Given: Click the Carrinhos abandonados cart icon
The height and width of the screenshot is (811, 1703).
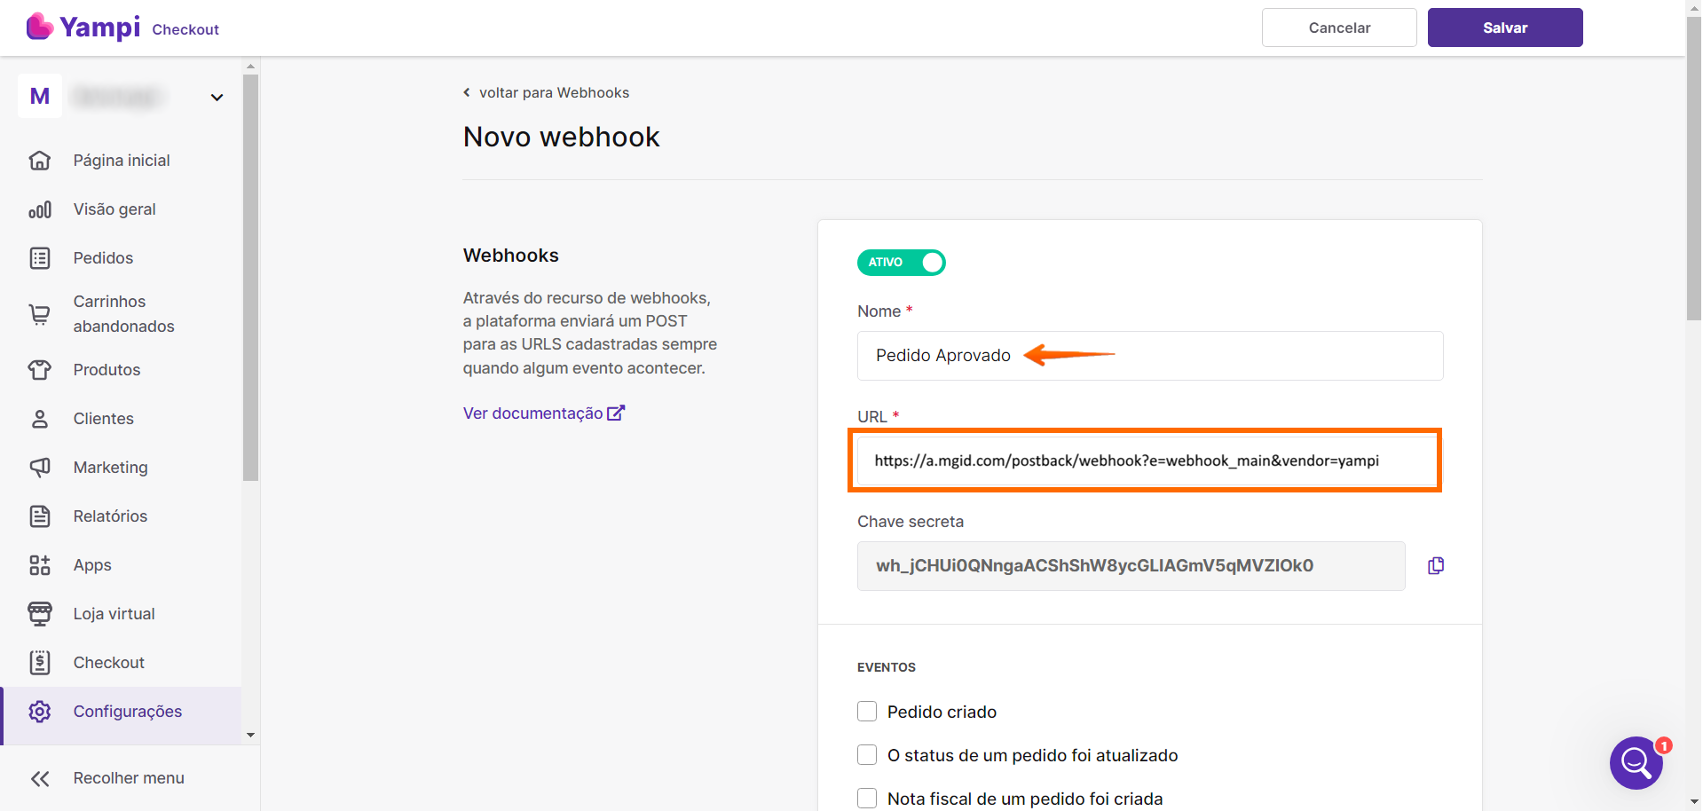Looking at the screenshot, I should tap(40, 314).
